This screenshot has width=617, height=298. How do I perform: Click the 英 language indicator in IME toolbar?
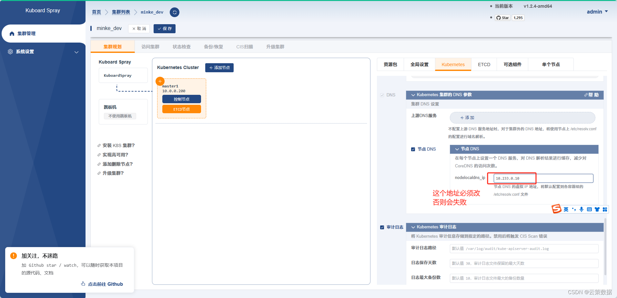566,209
